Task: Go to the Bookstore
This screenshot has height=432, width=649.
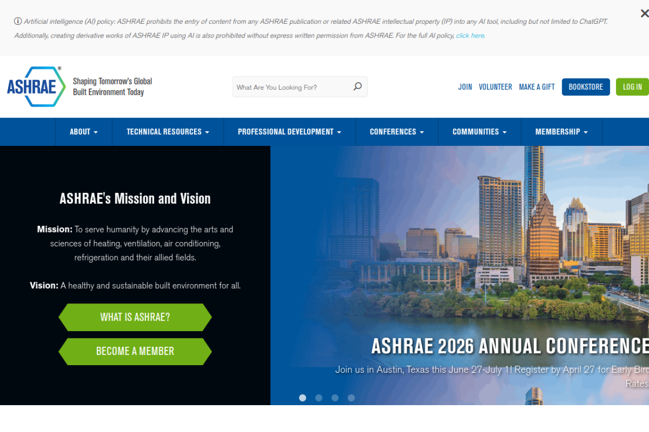Action: (x=586, y=87)
